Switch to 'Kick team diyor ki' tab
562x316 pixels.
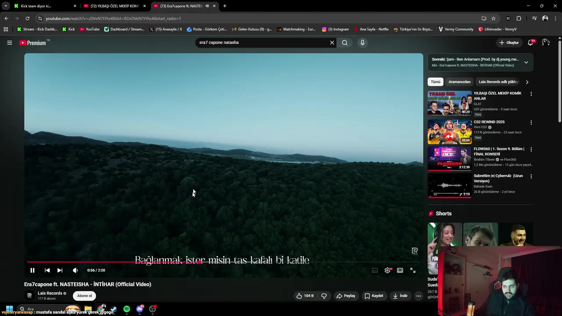pos(44,6)
